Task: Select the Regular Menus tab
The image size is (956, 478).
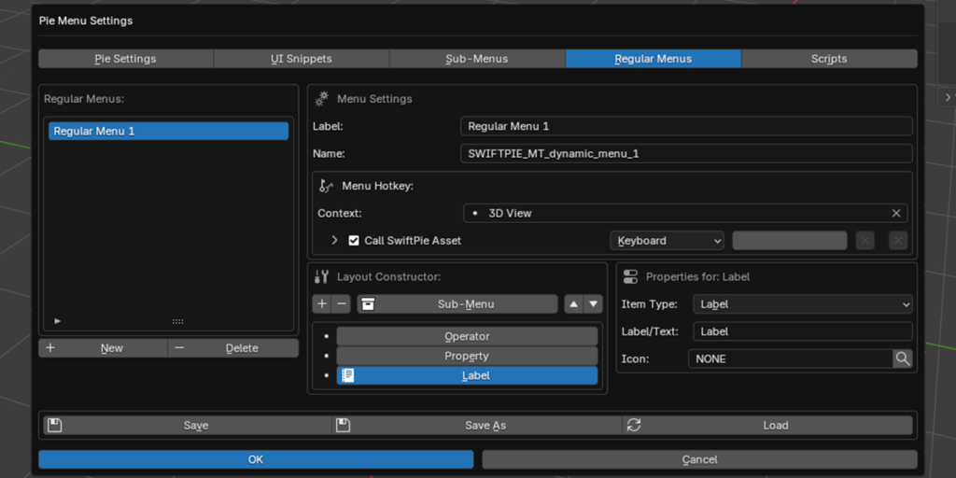Action: point(653,59)
